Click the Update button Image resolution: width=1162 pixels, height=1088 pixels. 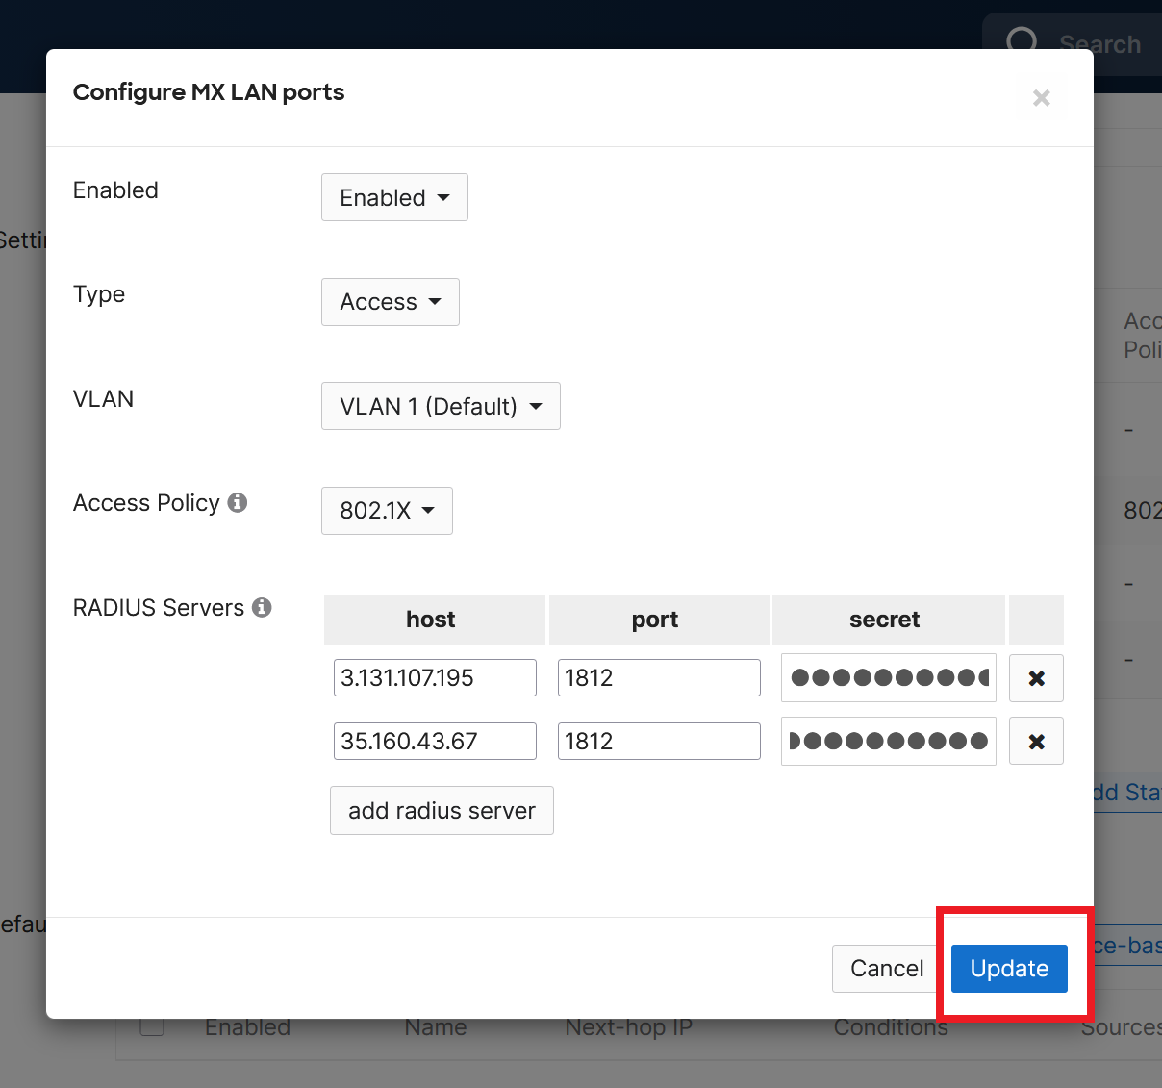click(1009, 968)
